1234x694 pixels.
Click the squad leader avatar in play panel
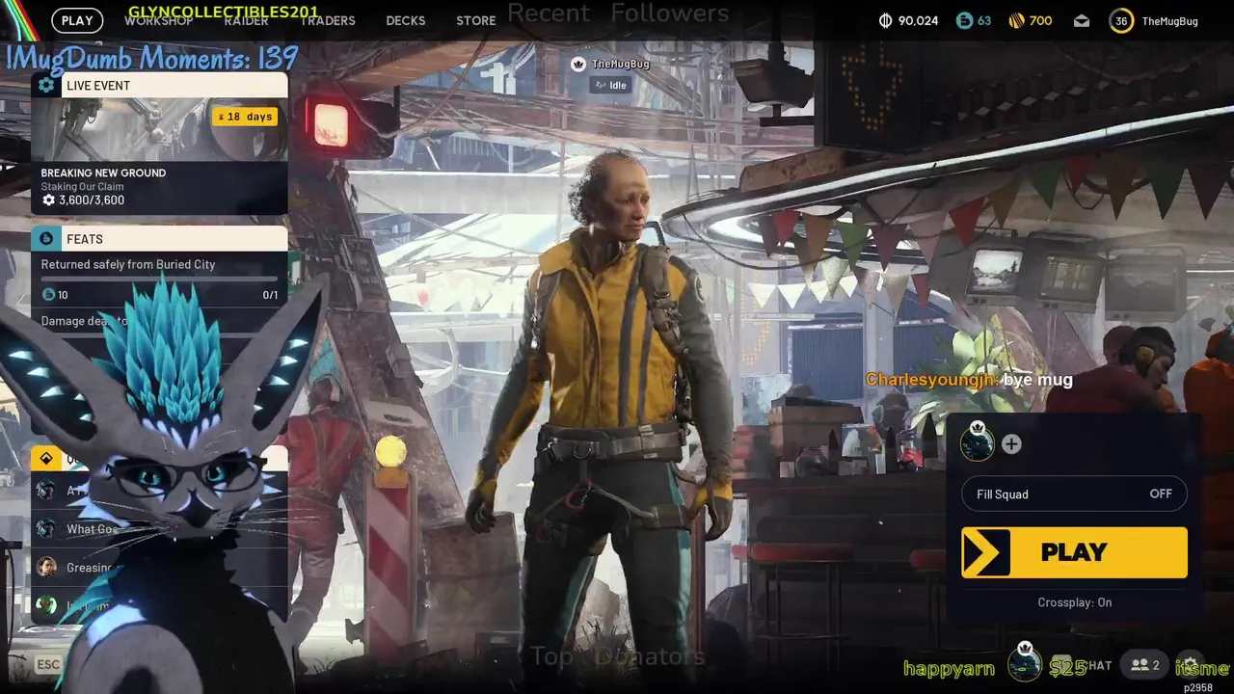pos(978,442)
